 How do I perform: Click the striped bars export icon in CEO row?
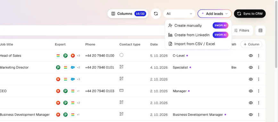pos(73,91)
